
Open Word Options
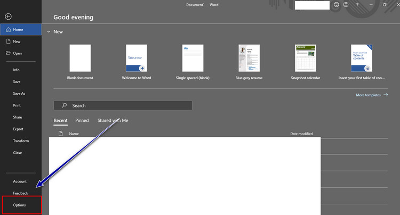click(x=19, y=205)
